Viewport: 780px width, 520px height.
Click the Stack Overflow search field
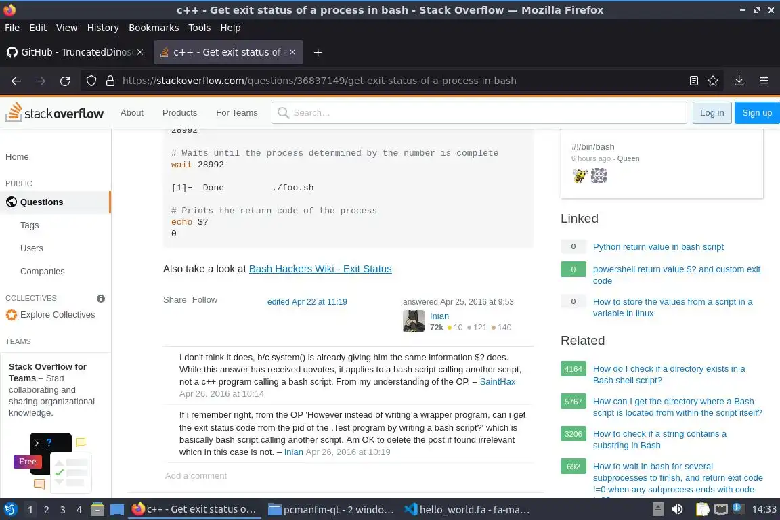(x=479, y=113)
